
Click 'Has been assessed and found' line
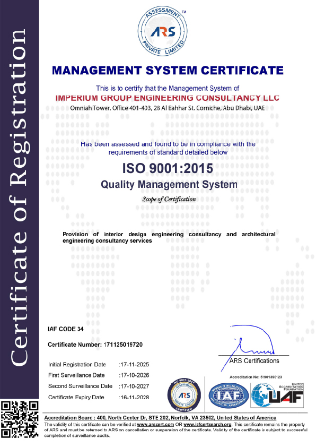[168, 144]
